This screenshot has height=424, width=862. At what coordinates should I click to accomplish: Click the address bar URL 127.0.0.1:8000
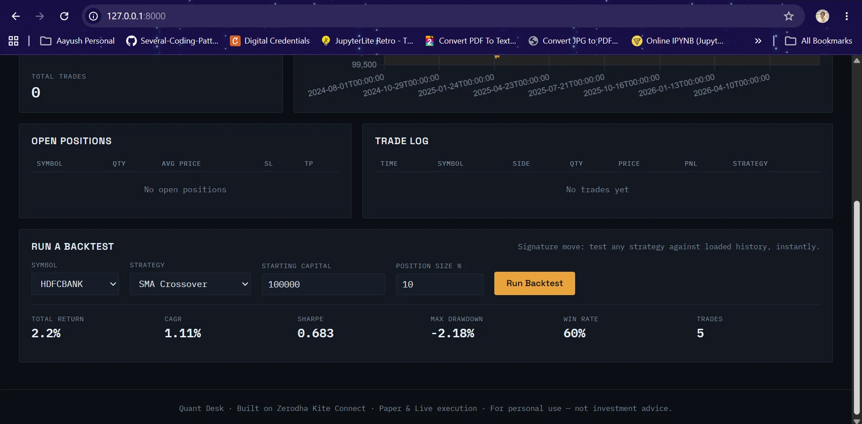[136, 16]
